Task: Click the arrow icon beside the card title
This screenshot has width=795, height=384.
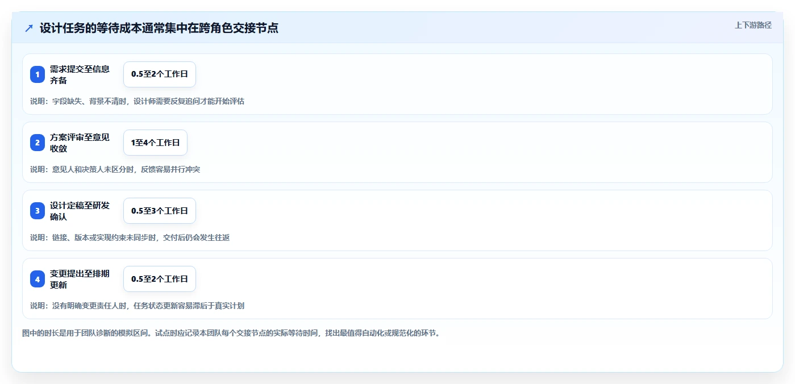Action: 28,28
